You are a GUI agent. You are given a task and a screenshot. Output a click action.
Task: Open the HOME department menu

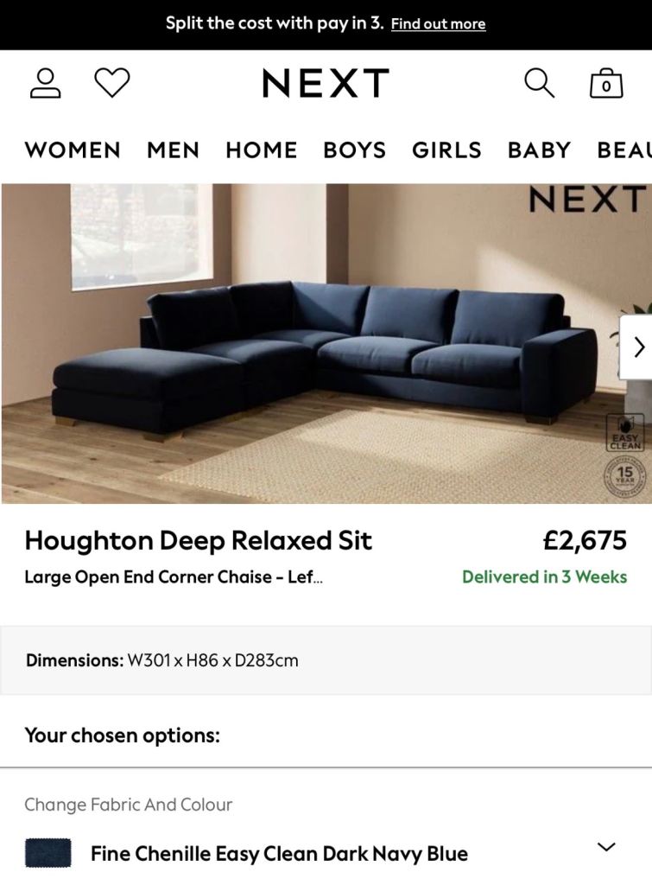[261, 150]
